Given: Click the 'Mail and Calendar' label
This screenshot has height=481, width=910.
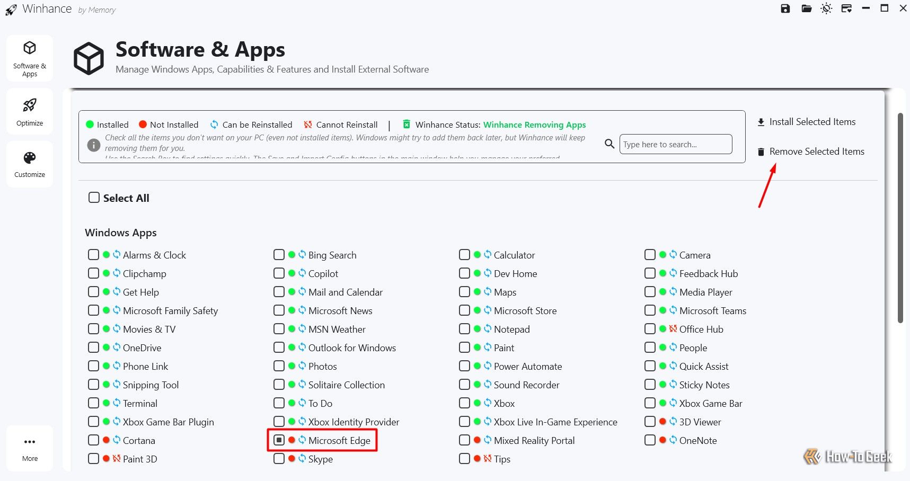Looking at the screenshot, I should click(x=346, y=292).
